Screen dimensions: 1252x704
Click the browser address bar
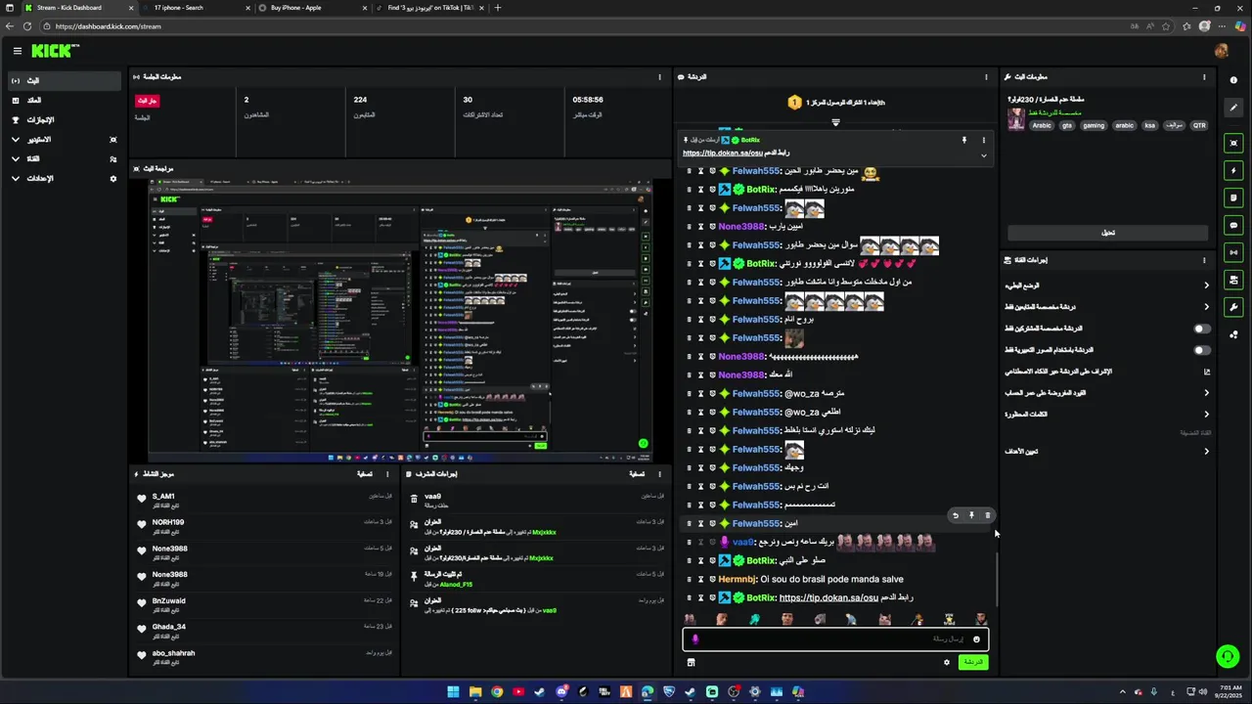[x=587, y=26]
